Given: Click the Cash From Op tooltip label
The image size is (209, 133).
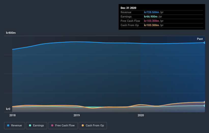Looking at the screenshot, I should [130, 25].
